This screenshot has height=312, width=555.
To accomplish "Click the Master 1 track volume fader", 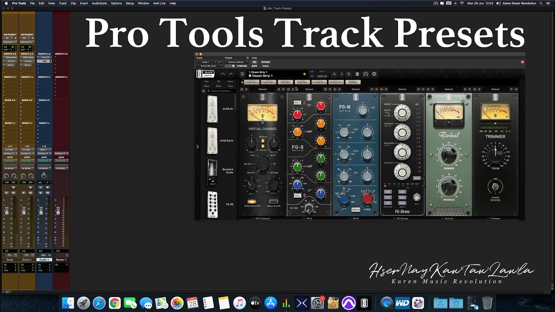I will point(58,211).
